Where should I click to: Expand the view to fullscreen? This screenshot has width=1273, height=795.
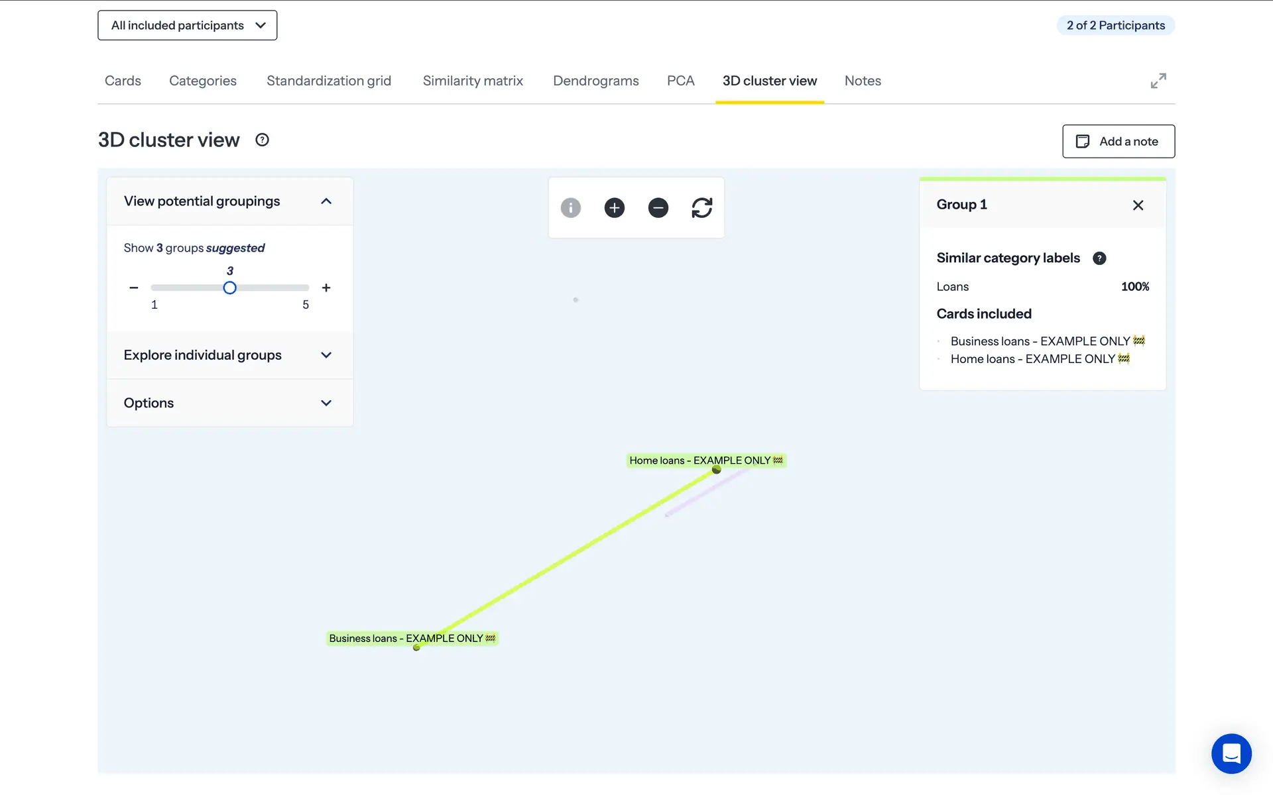click(1158, 81)
